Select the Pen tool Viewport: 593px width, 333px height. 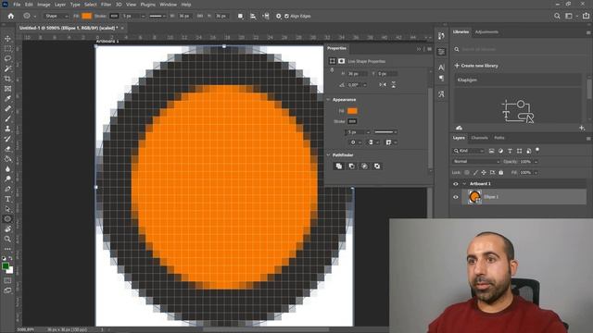coord(7,189)
